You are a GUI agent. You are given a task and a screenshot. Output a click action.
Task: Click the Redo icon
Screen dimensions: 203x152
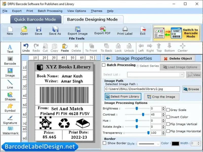coord(36,48)
